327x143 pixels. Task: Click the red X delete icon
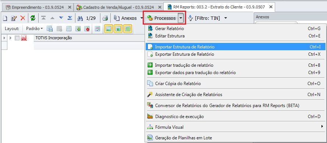23,18
